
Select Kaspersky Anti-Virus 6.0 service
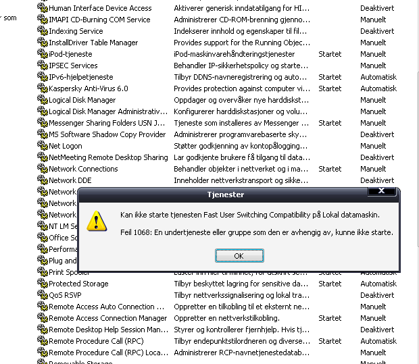pyautogui.click(x=89, y=88)
